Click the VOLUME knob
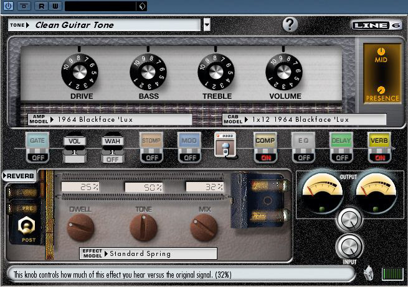Viewport: 408px width, 287px height. tap(284, 72)
